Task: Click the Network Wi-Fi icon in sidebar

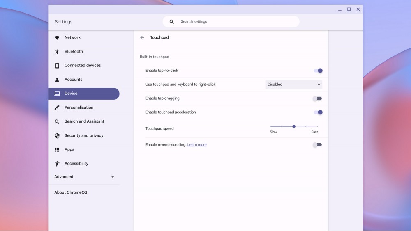Action: click(57, 38)
